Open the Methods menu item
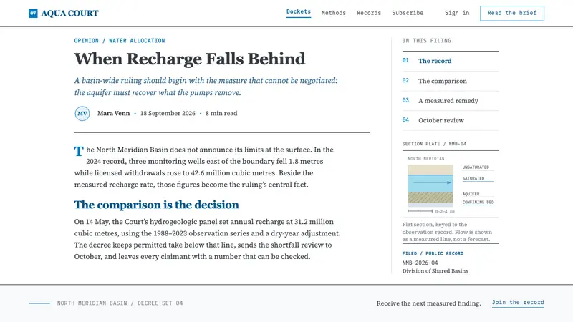Screen dimensions: 573x322 pos(334,13)
